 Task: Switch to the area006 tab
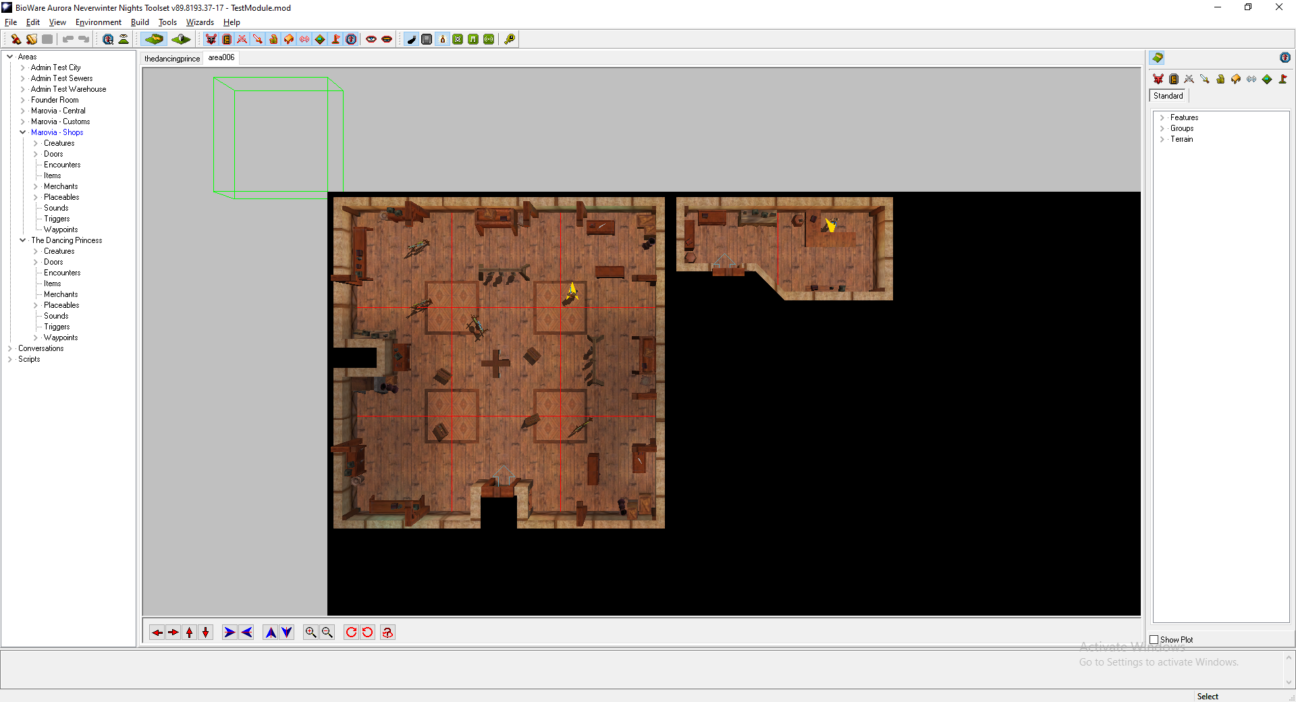(221, 58)
